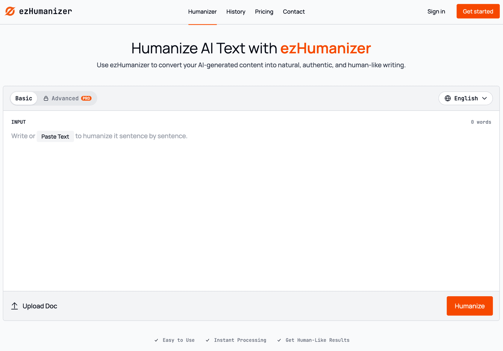Click the orange PRO badge
Image resolution: width=503 pixels, height=351 pixels.
tap(86, 98)
